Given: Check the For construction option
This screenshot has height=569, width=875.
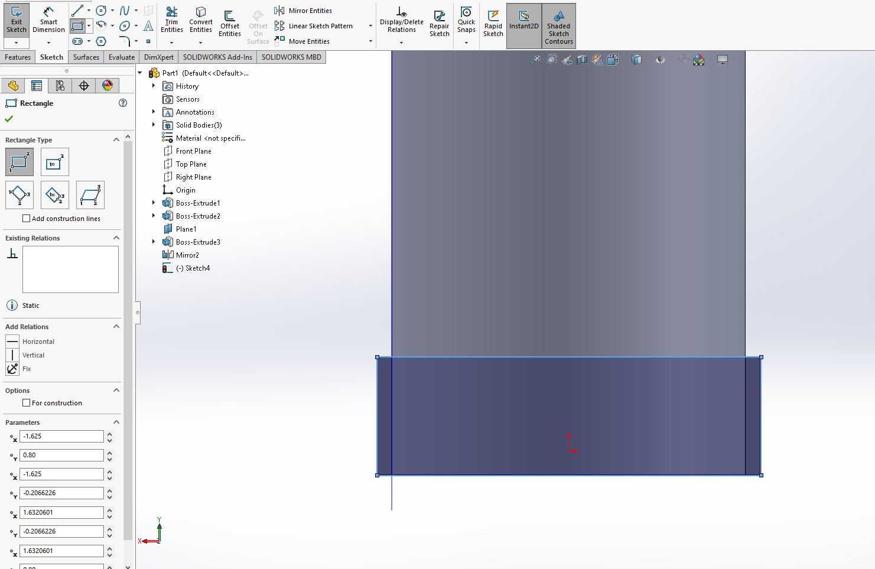Looking at the screenshot, I should pyautogui.click(x=26, y=403).
